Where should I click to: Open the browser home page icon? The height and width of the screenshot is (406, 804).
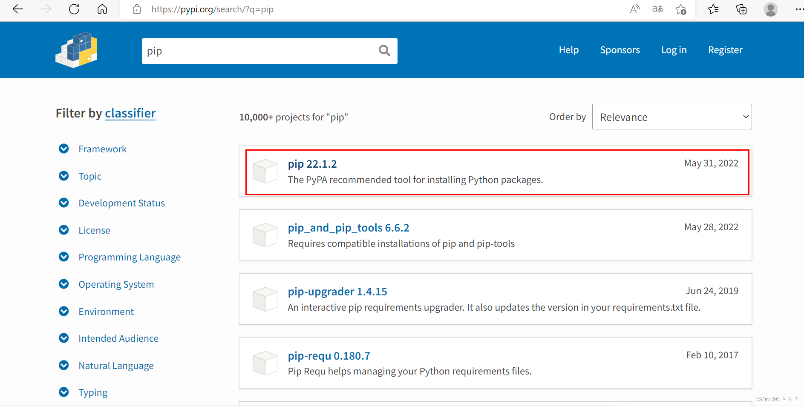102,9
